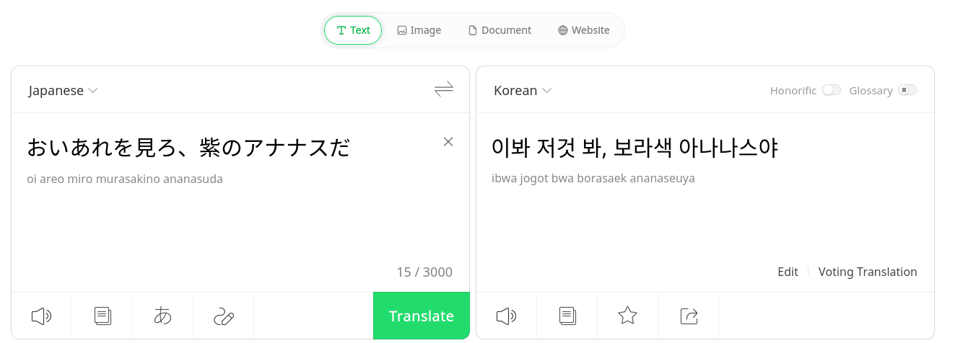Image resolution: width=955 pixels, height=343 pixels.
Task: Share the Korean translation
Action: [689, 316]
